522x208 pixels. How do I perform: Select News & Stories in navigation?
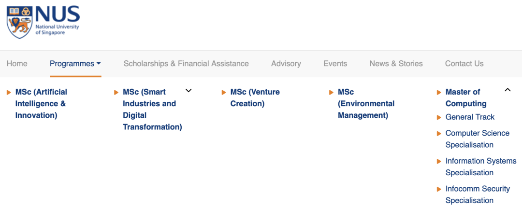[396, 64]
